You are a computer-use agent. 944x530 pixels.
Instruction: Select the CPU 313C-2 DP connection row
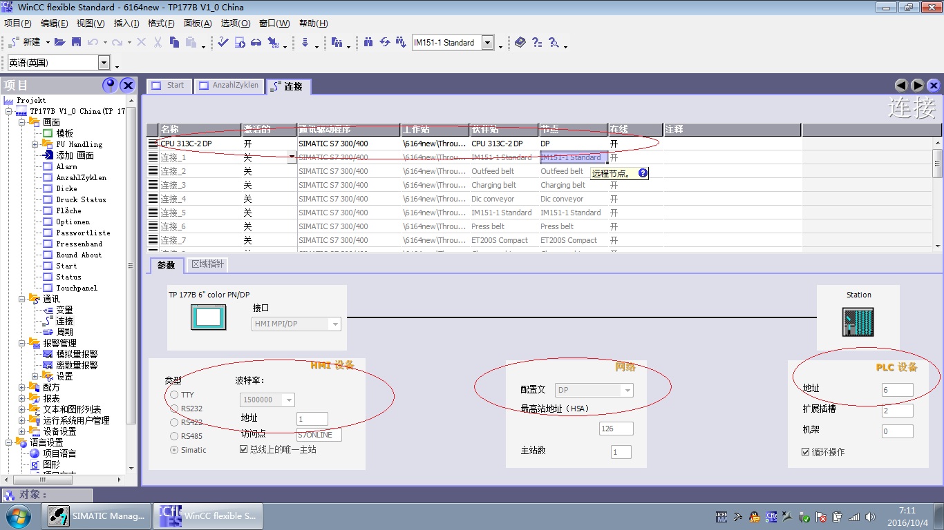tap(474, 144)
